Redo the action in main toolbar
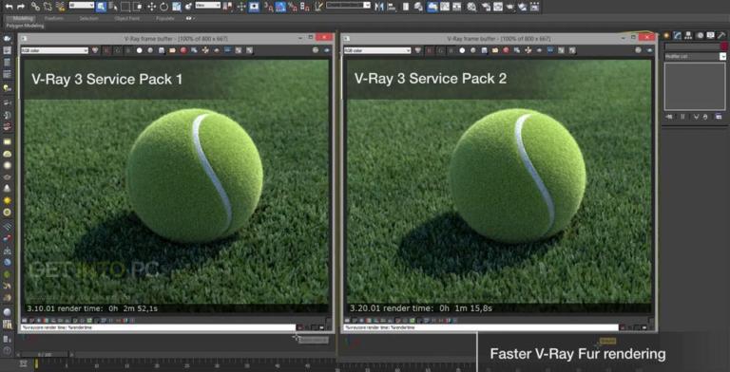The image size is (730, 372). click(21, 7)
